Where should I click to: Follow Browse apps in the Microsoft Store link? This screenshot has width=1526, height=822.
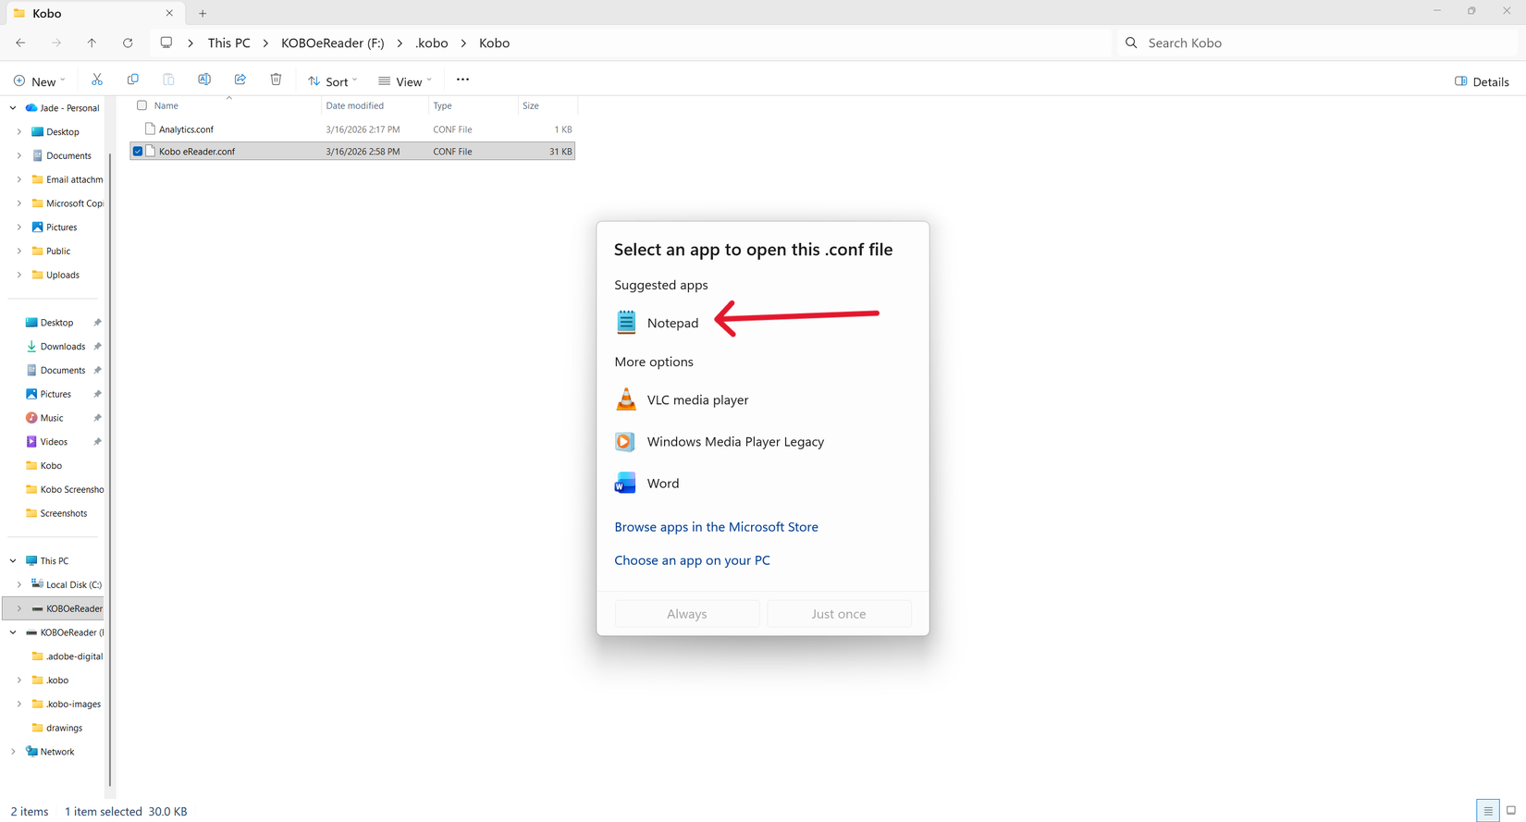click(x=716, y=527)
